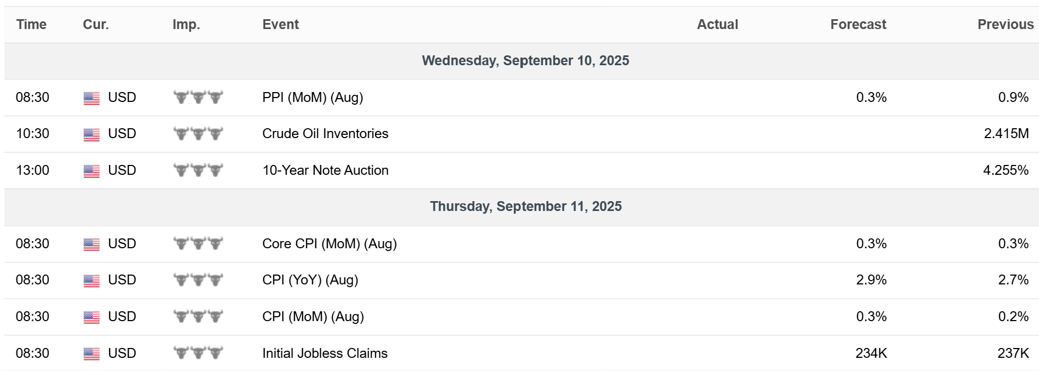This screenshot has width=1039, height=371.
Task: Click the Previous column header
Action: (1005, 25)
